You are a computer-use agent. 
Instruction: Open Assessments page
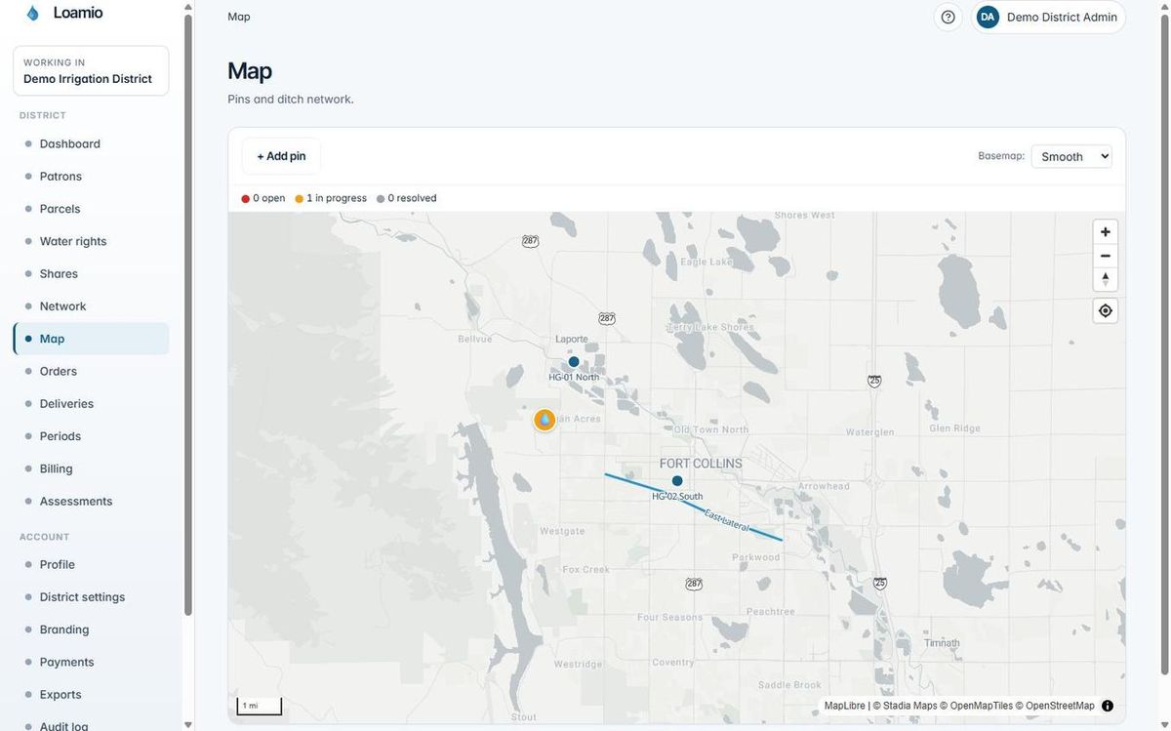[x=91, y=501]
